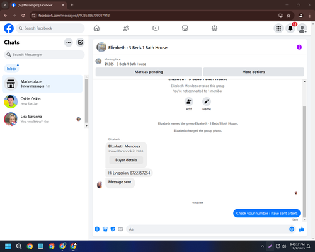Focus the Aa message input field

(x=208, y=229)
